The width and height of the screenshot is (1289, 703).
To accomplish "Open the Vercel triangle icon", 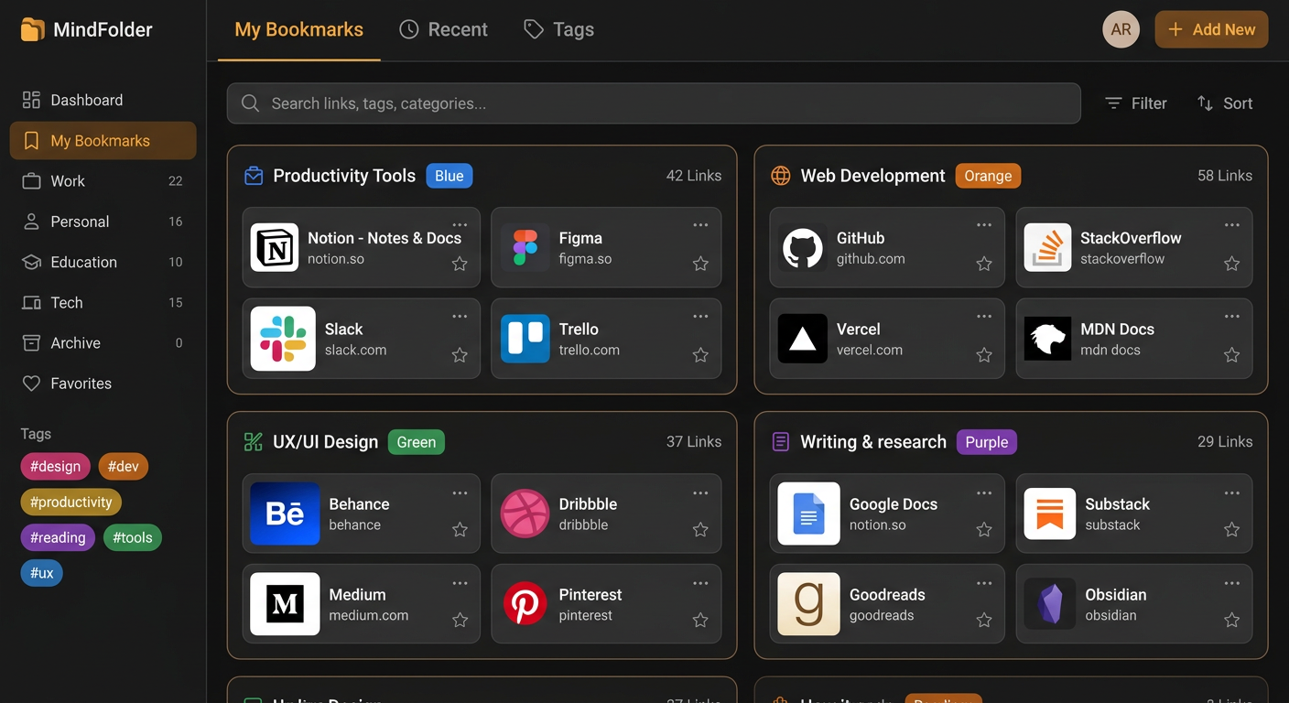I will pyautogui.click(x=802, y=339).
